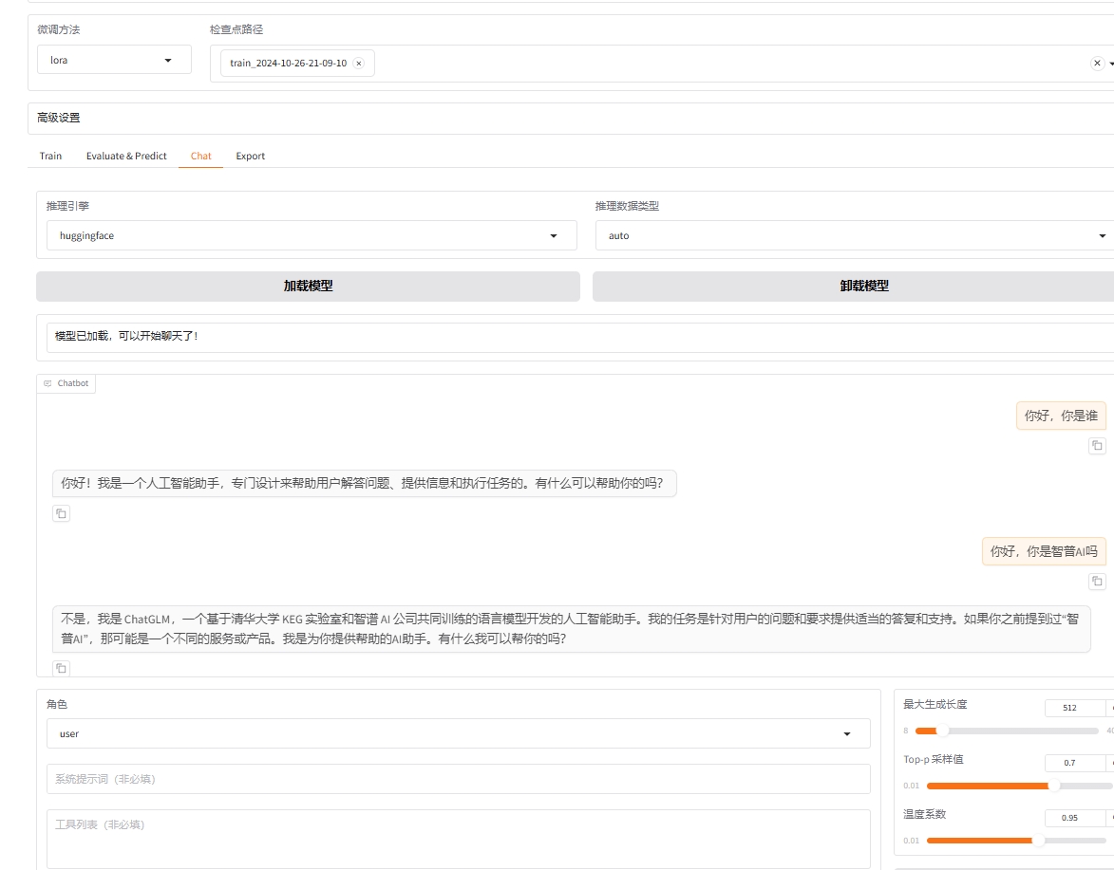The image size is (1114, 870).
Task: Adjust the Top-p 采样值 slider
Action: coord(1052,786)
